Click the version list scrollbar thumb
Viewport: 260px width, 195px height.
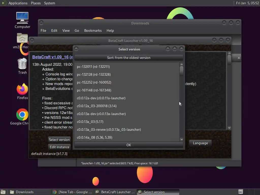(x=182, y=71)
